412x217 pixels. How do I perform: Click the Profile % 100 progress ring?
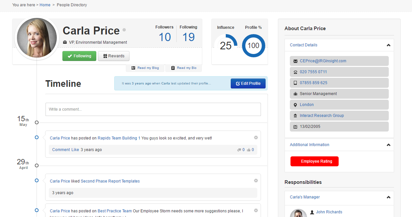[254, 45]
